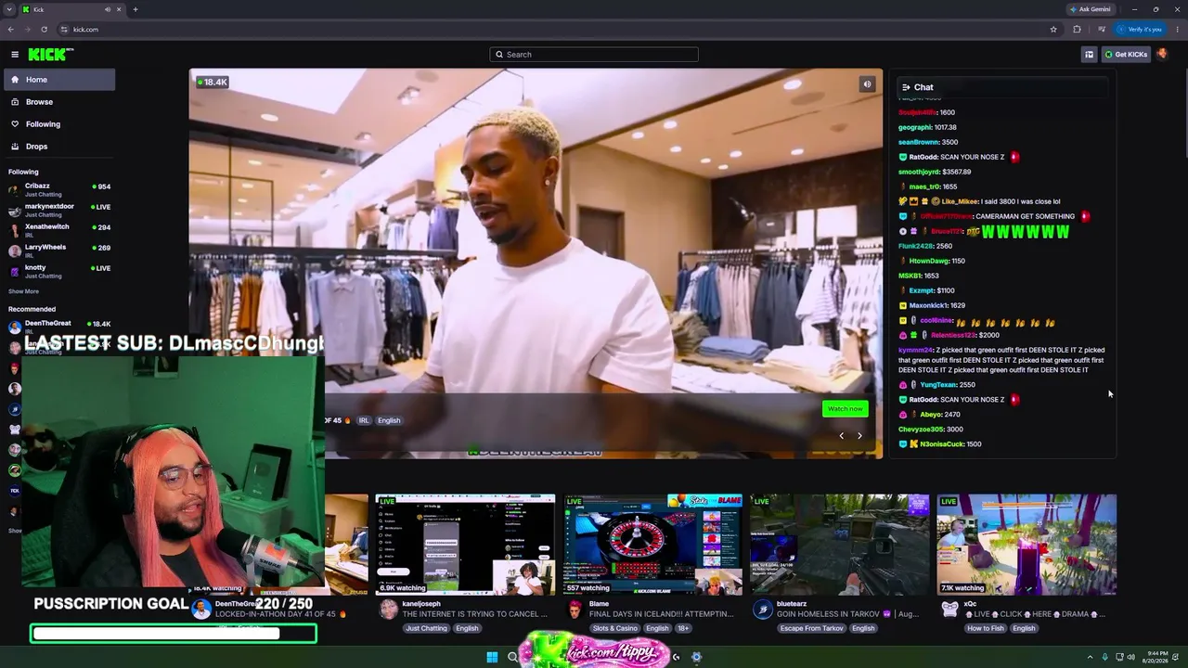
Task: Show the next featured stream
Action: coord(859,436)
